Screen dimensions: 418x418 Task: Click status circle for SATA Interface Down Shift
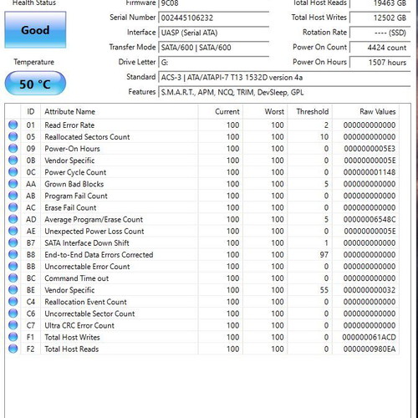(13, 242)
